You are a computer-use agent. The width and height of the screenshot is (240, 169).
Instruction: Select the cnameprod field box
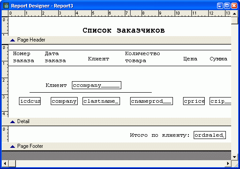click(x=151, y=101)
